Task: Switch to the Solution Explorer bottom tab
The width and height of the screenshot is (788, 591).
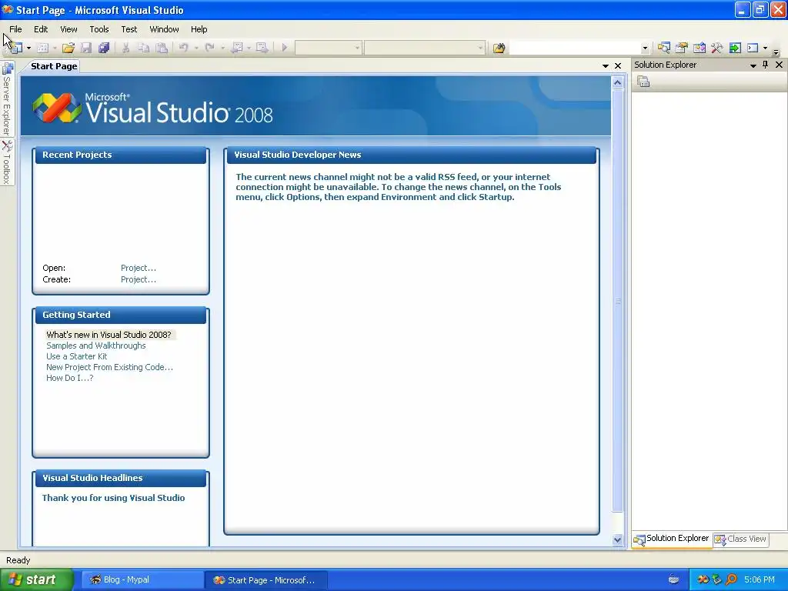Action: pos(671,539)
